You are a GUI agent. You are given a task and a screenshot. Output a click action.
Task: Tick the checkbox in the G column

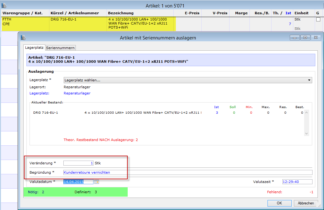coord(318,19)
